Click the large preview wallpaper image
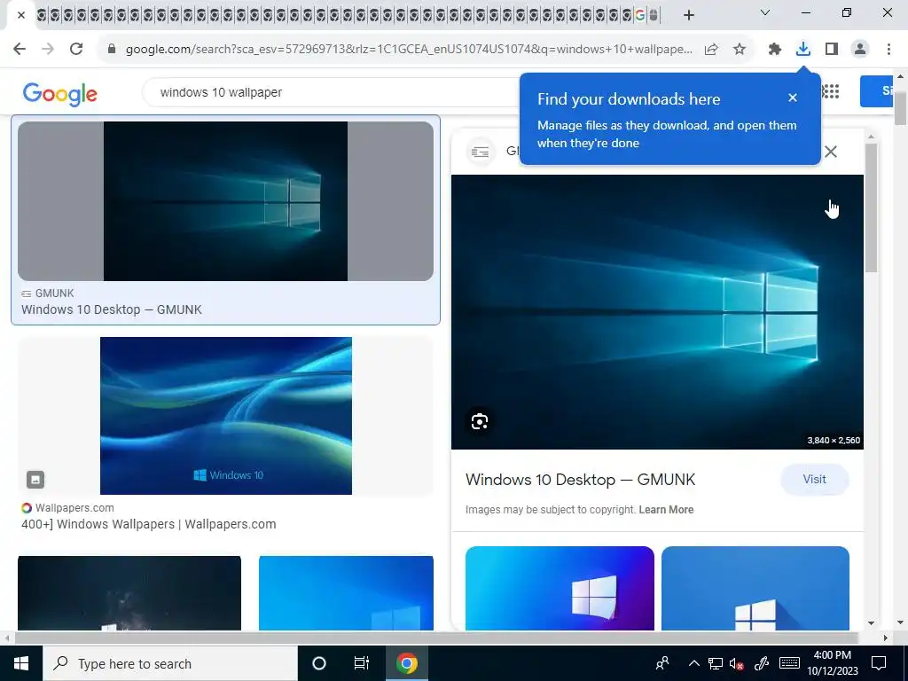The width and height of the screenshot is (908, 681). click(657, 311)
